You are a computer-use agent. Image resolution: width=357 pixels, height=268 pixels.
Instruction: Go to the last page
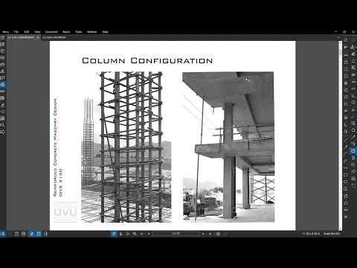(210, 234)
